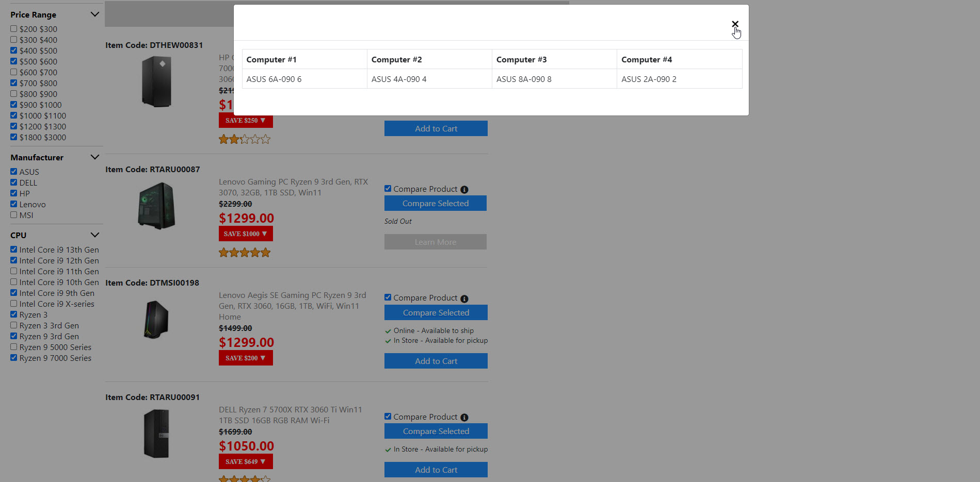This screenshot has width=980, height=482.
Task: Toggle the Intel Core i9 11th Gen filter
Action: (14, 271)
